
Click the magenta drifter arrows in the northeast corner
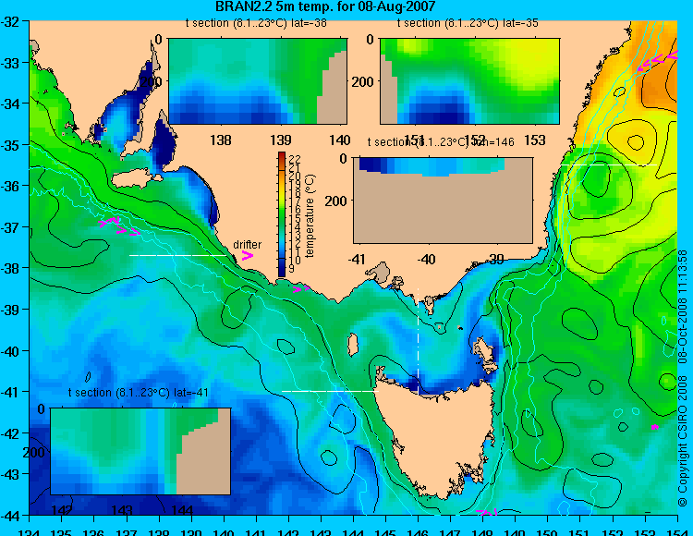(x=658, y=61)
